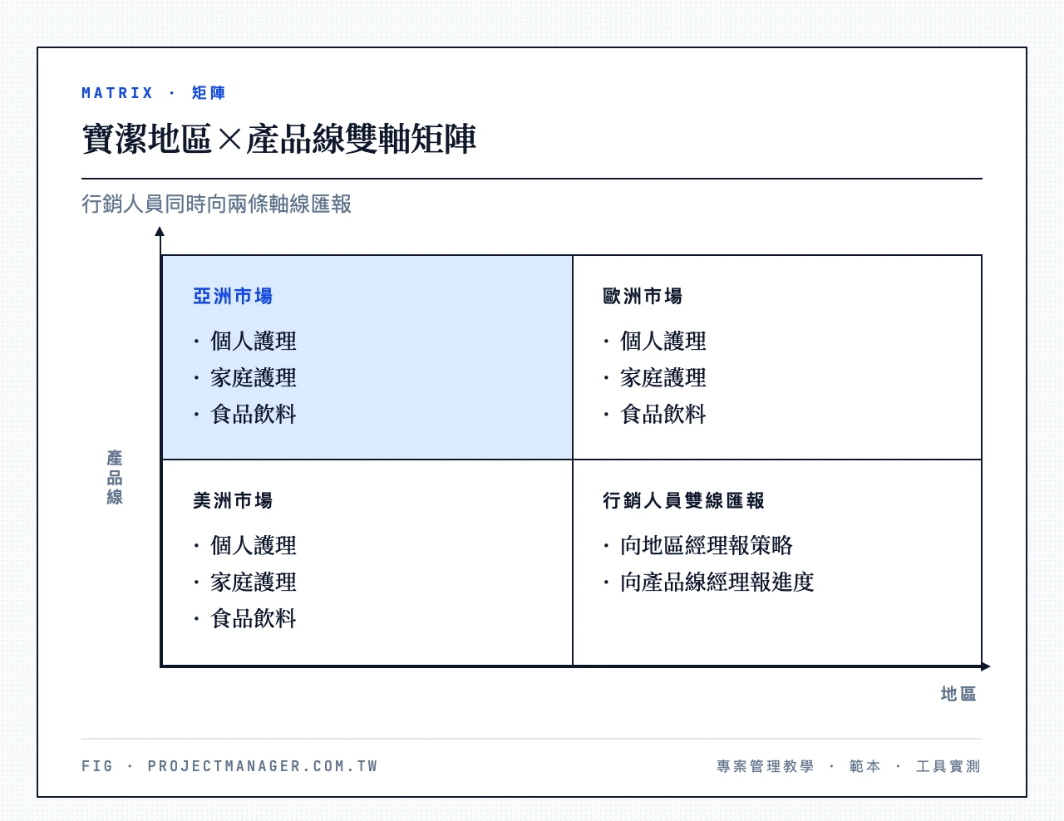
Task: Click the vertical axis label "產品線"
Action: coord(115,477)
